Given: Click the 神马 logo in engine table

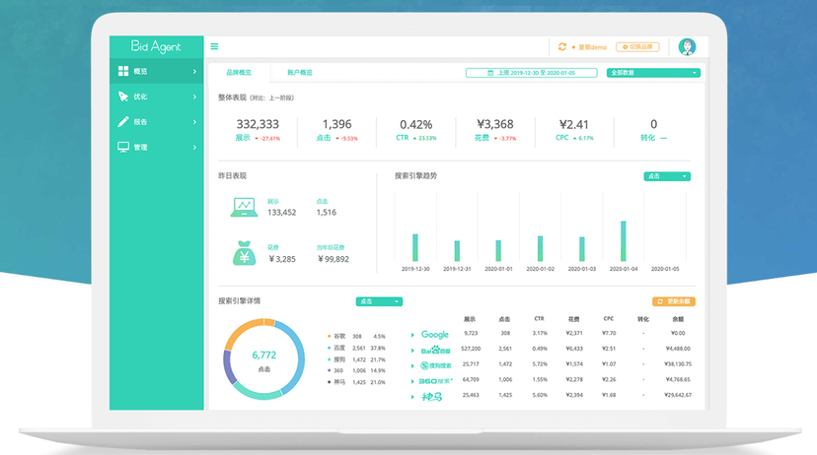Looking at the screenshot, I should [x=432, y=397].
